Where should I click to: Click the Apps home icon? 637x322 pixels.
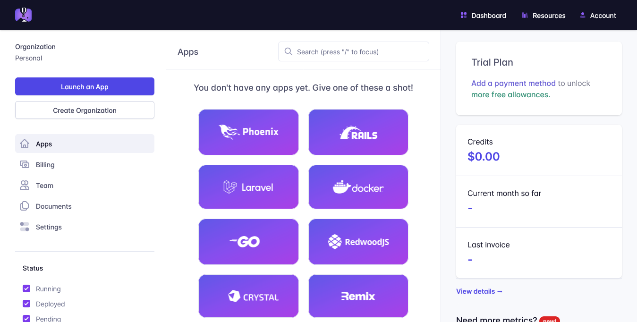click(25, 144)
